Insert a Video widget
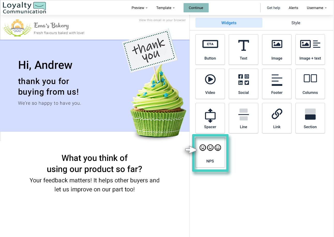This screenshot has height=237, width=334. coord(210,84)
